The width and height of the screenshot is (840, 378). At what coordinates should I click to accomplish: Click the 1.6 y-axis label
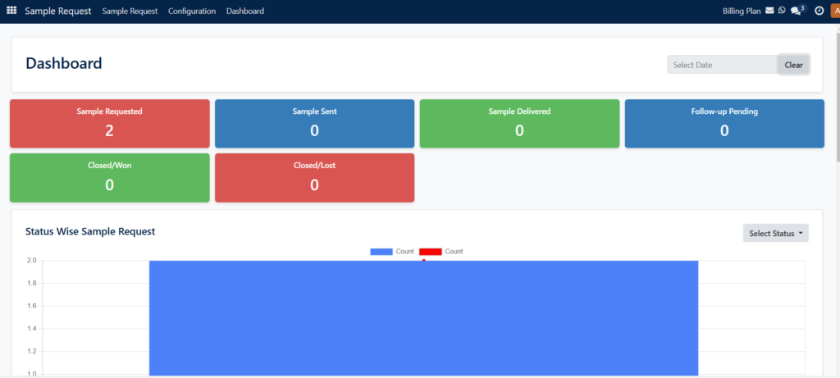tap(32, 306)
